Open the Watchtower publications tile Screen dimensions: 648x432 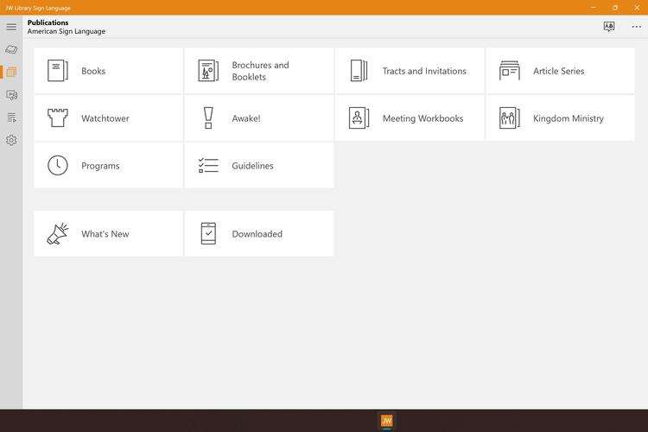coord(108,118)
